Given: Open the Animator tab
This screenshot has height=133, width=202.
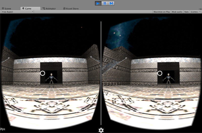Looking at the screenshot, I should click(49, 9).
